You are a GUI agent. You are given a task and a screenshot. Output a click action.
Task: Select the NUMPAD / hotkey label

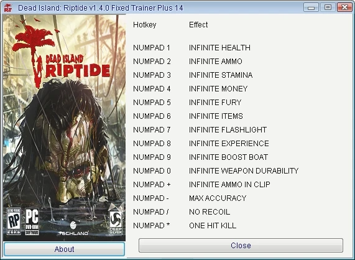(x=150, y=212)
